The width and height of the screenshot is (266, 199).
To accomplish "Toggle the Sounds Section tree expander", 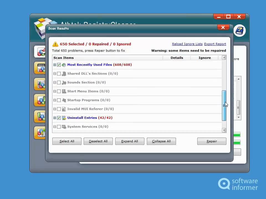I will (55, 83).
